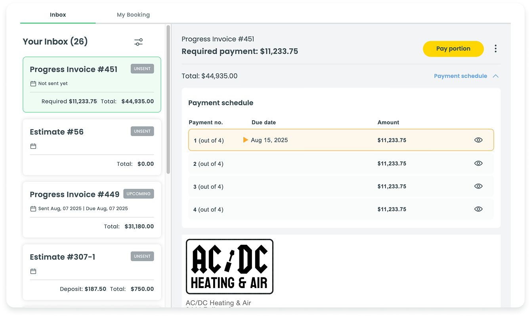Viewport: 531px width, 317px height.
Task: View payment 2 details via eye icon
Action: (x=478, y=163)
